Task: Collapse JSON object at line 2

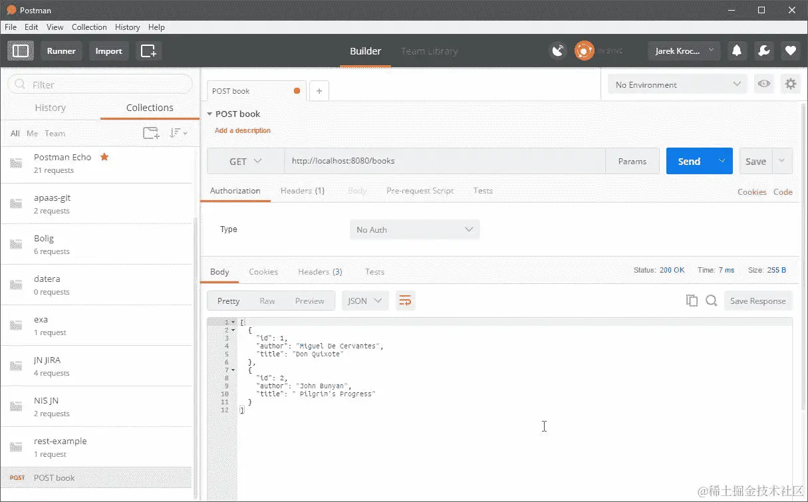Action: [233, 330]
